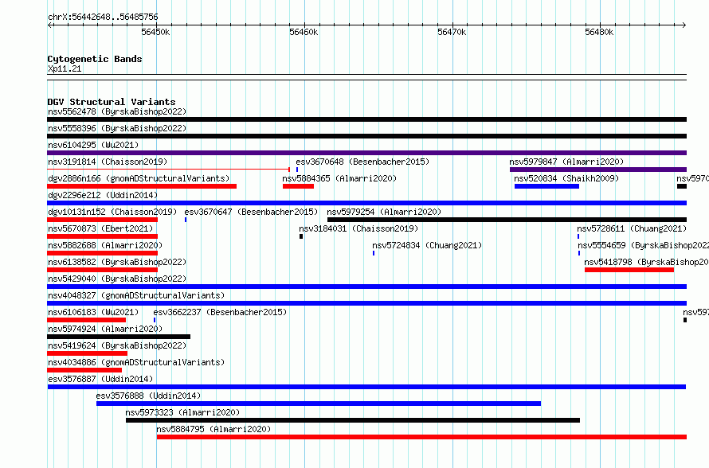Screen dimensions: 709x468
Task: Click the blue bar under esv3576887
Action: click(x=366, y=387)
